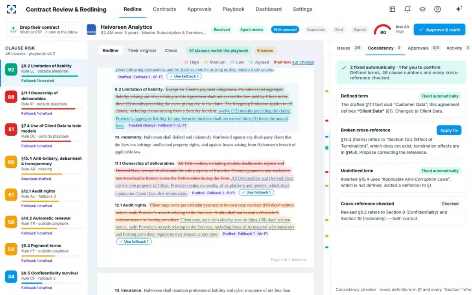
Task: Click the 37 clauses match the playbook pill
Action: [x=219, y=50]
